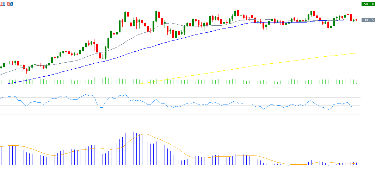Screen dimensions: 376x177
Task: Click the green 3500.00 price label
Action: point(368,4)
